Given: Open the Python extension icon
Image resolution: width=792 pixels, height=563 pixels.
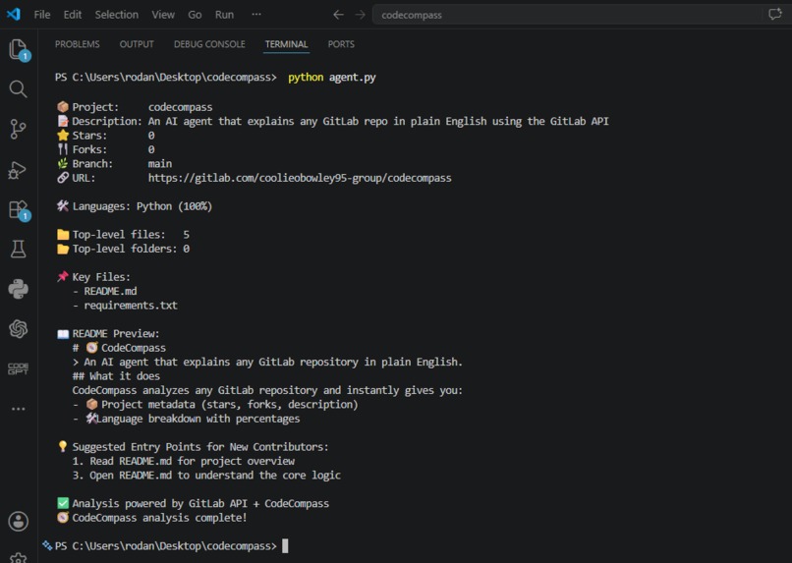Looking at the screenshot, I should tap(19, 289).
